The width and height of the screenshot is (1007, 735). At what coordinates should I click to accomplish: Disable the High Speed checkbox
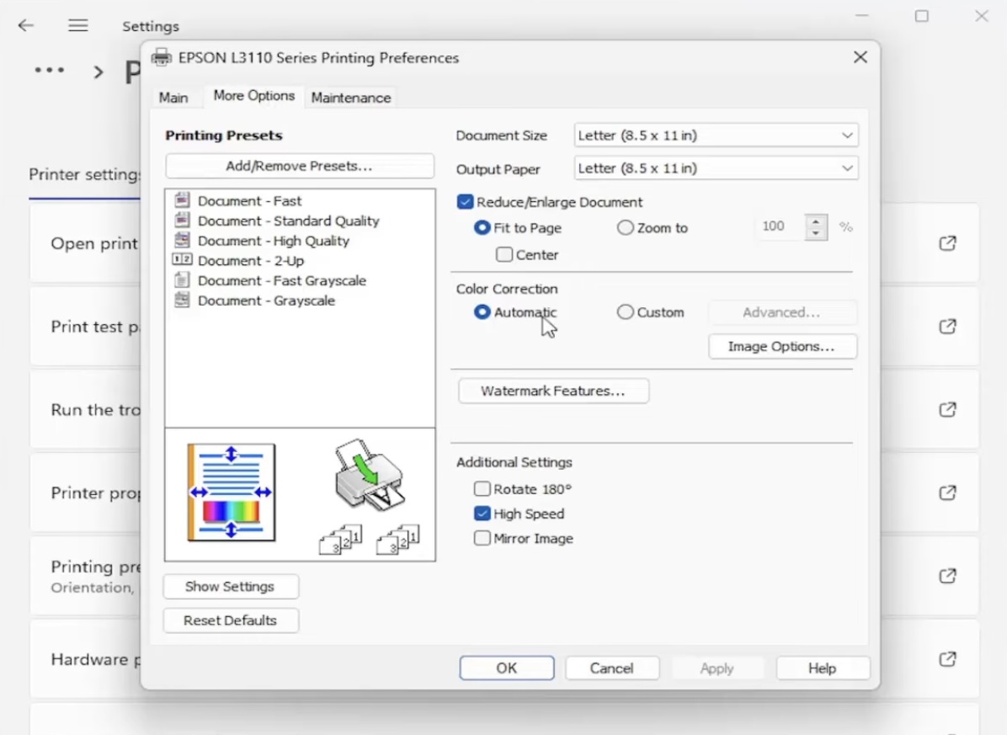click(482, 514)
